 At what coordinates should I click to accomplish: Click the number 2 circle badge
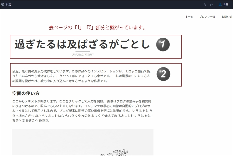(163, 74)
